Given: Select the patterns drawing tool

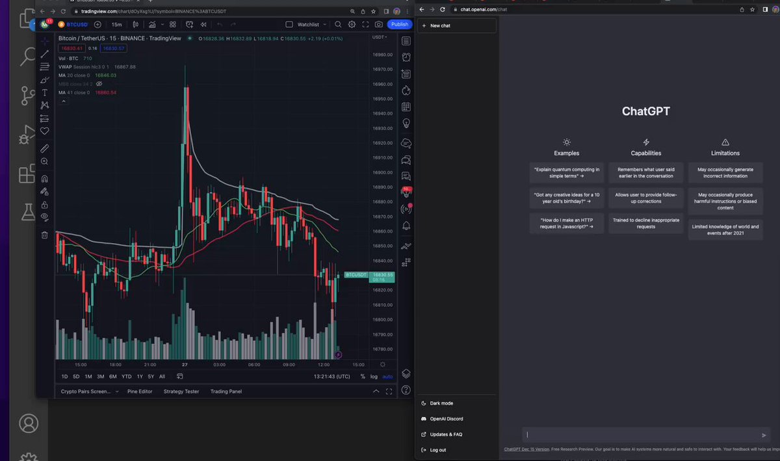Looking at the screenshot, I should [x=45, y=105].
